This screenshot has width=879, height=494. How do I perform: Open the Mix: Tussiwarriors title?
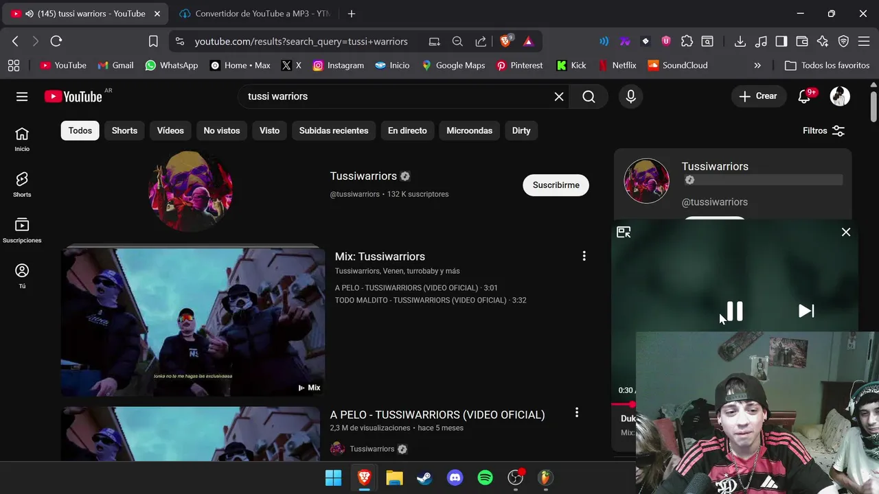(380, 257)
